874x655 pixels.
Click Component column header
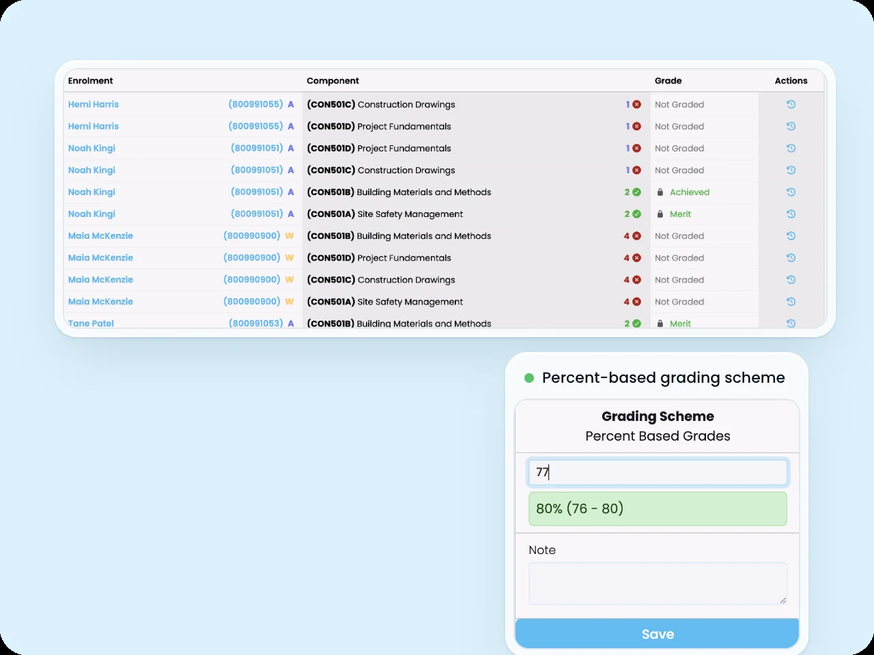pyautogui.click(x=333, y=81)
